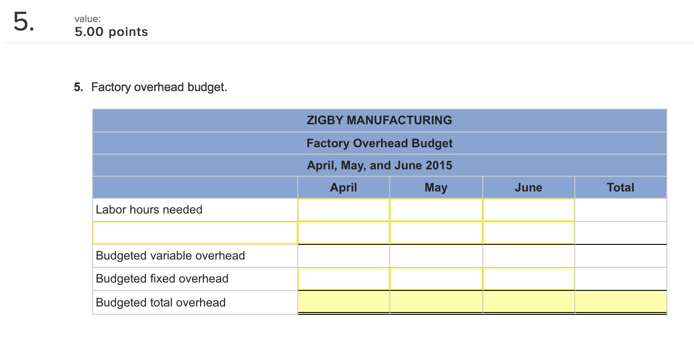Click May Budgeted total overhead cell
The image size is (694, 347).
[436, 302]
